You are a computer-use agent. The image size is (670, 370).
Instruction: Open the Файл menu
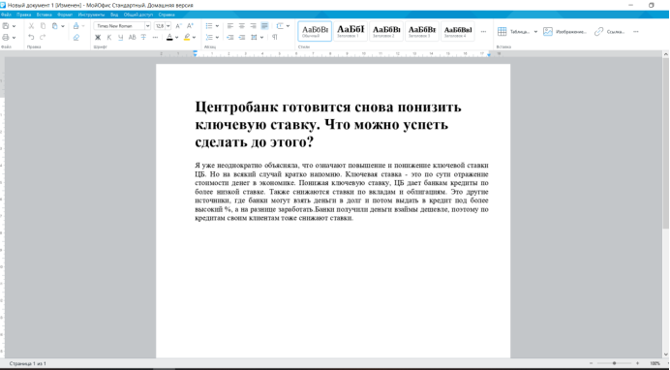coord(6,15)
